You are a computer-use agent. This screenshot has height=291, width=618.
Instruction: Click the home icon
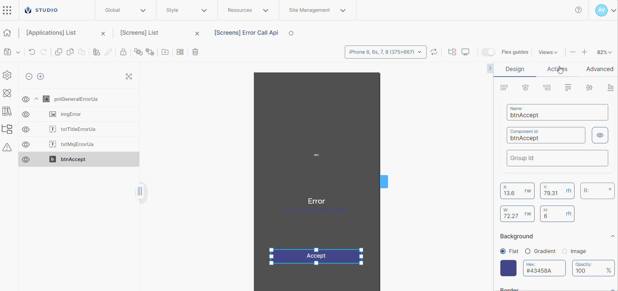pos(7,33)
